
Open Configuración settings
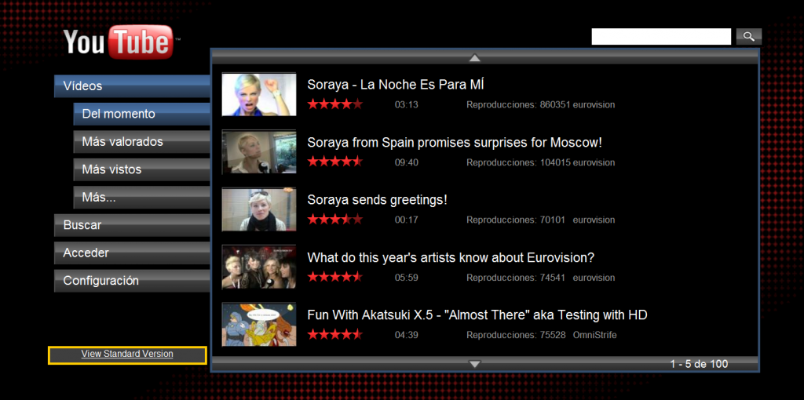point(132,281)
